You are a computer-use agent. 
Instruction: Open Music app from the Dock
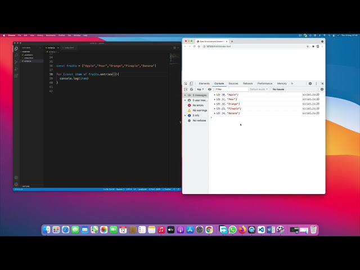click(x=161, y=229)
